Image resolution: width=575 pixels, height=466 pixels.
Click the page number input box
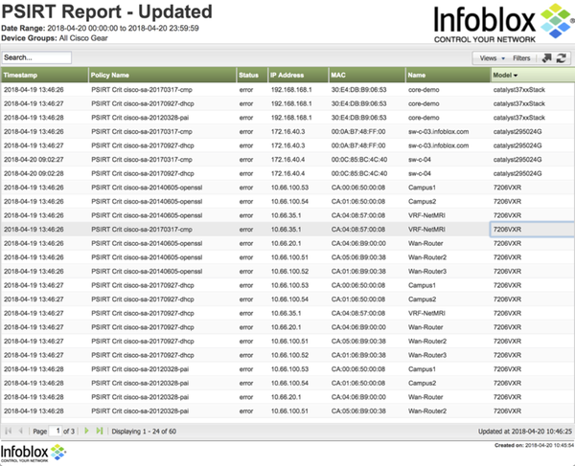click(x=56, y=431)
